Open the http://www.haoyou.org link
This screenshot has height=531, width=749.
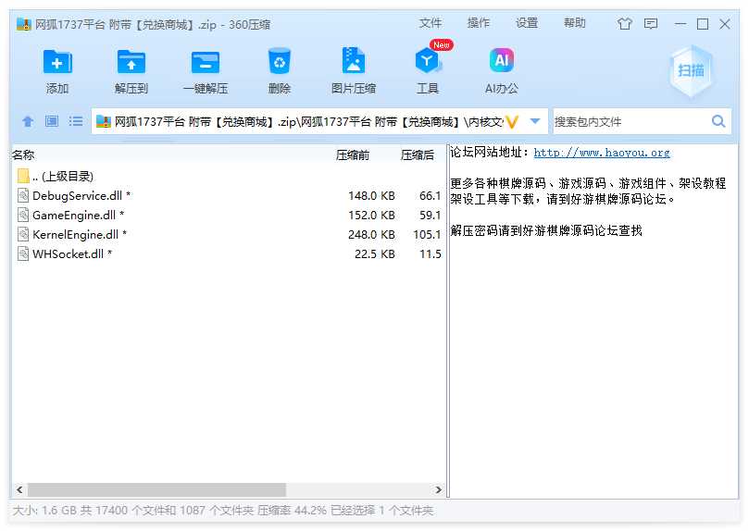pyautogui.click(x=602, y=153)
